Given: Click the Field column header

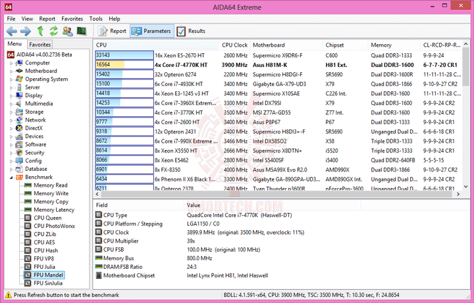Looking at the screenshot, I should tap(139, 205).
